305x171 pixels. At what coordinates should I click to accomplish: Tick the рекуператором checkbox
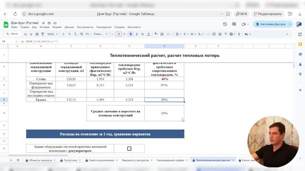click(129, 149)
